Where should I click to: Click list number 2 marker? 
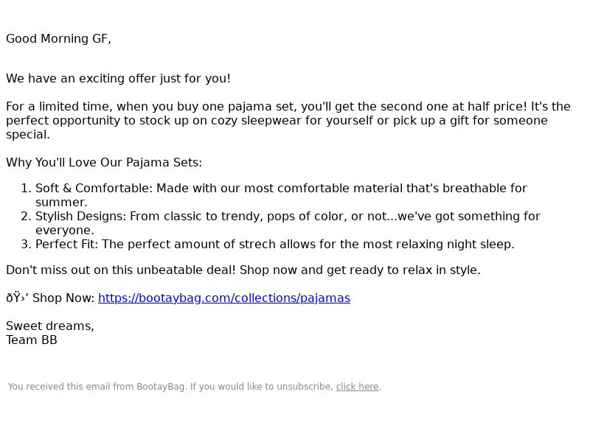[26, 216]
